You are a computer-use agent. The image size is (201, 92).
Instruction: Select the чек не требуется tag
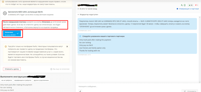(x=7, y=80)
